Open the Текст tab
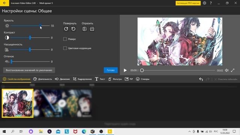This screenshot has height=135, width=240. click(x=100, y=79)
